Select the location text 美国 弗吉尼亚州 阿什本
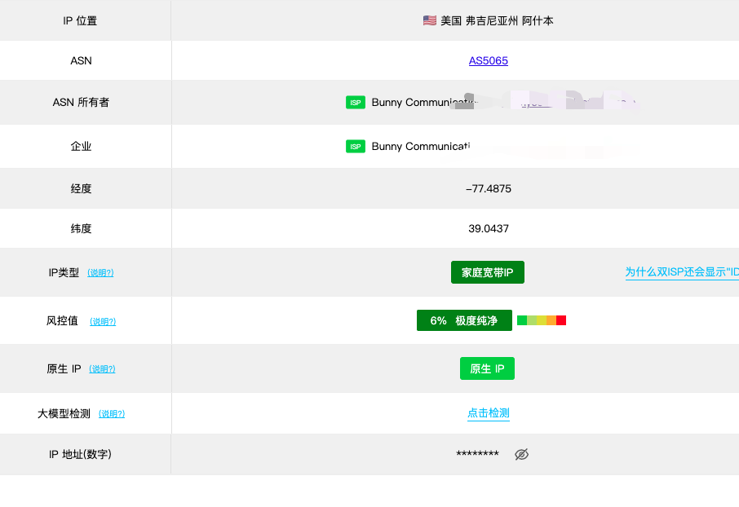The image size is (739, 507). (497, 20)
